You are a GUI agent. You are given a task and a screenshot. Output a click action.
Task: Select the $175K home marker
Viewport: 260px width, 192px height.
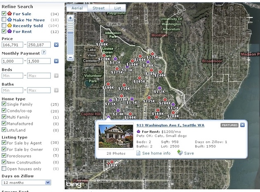tap(117, 68)
